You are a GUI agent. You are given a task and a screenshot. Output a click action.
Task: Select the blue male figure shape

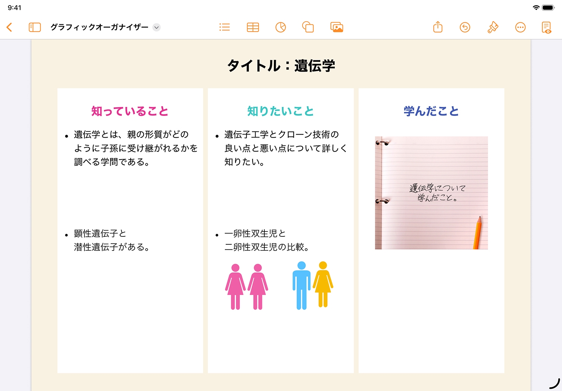point(301,286)
